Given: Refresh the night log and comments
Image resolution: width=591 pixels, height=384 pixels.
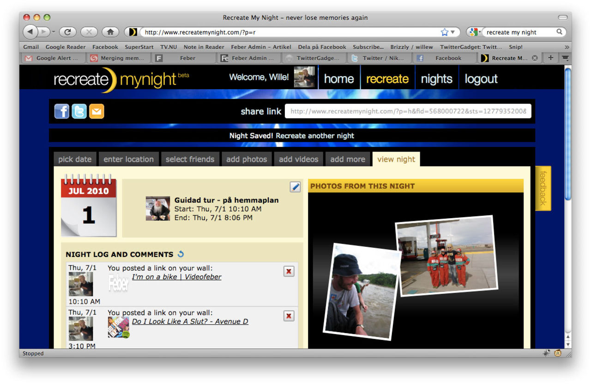Looking at the screenshot, I should (x=181, y=254).
